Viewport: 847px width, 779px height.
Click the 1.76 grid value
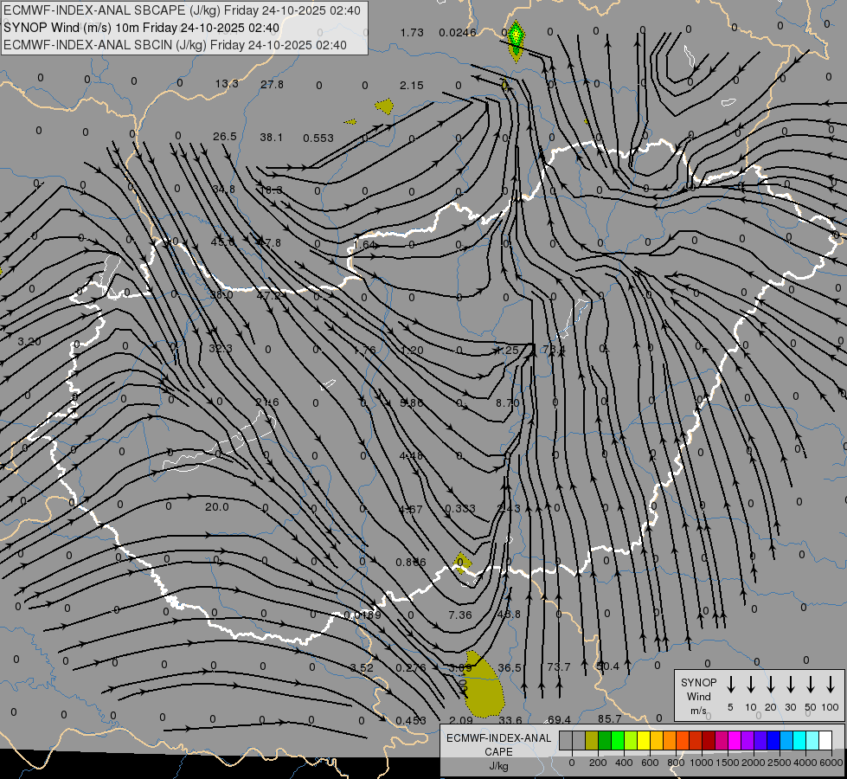pos(364,351)
